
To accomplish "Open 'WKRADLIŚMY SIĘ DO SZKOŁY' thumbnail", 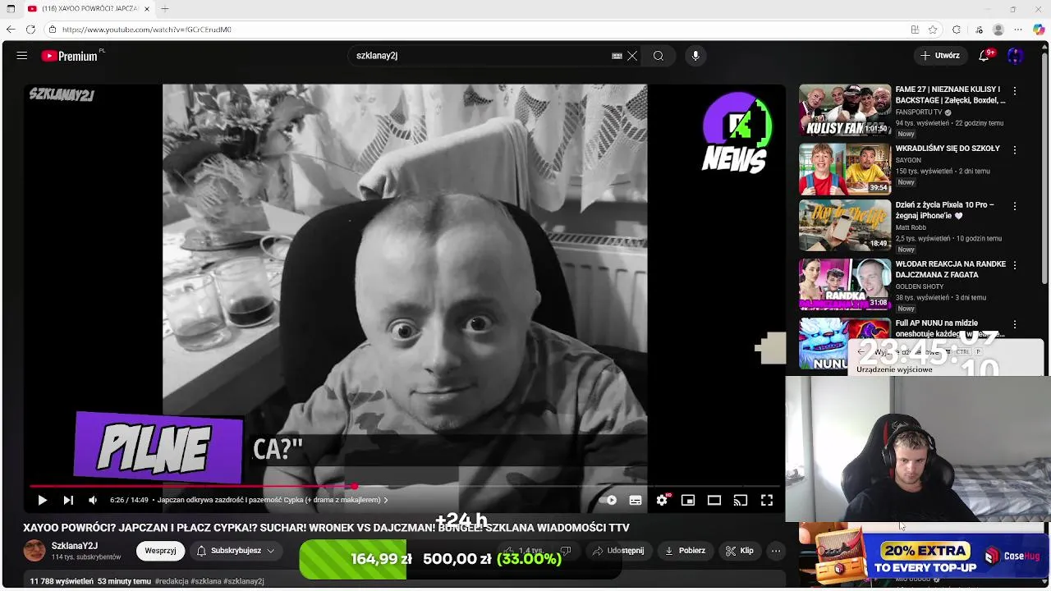I will click(845, 169).
